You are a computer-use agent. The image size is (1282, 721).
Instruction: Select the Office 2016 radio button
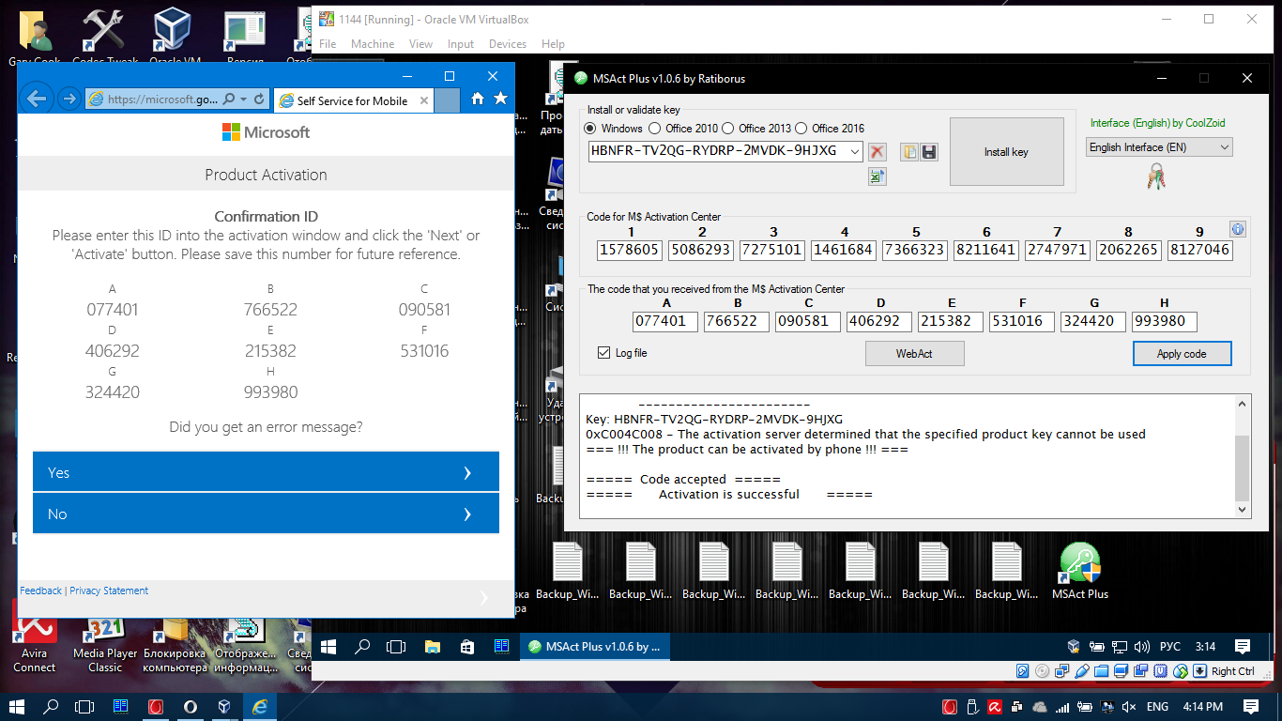coord(801,129)
